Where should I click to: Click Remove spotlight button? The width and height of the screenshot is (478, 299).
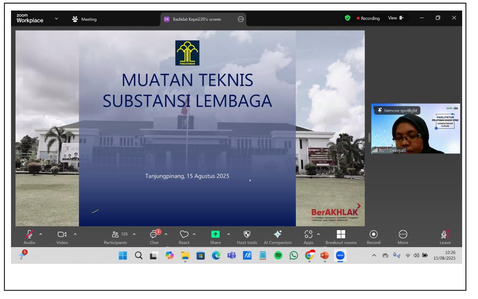coord(397,111)
